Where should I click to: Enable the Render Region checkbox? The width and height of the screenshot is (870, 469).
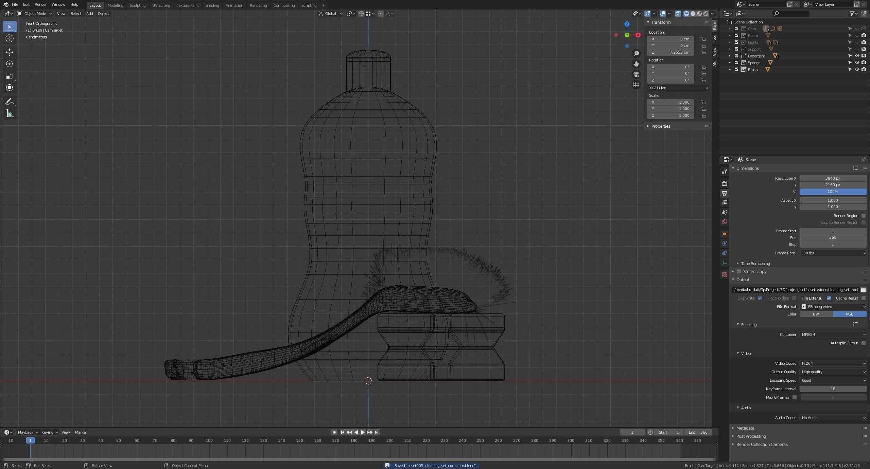864,216
